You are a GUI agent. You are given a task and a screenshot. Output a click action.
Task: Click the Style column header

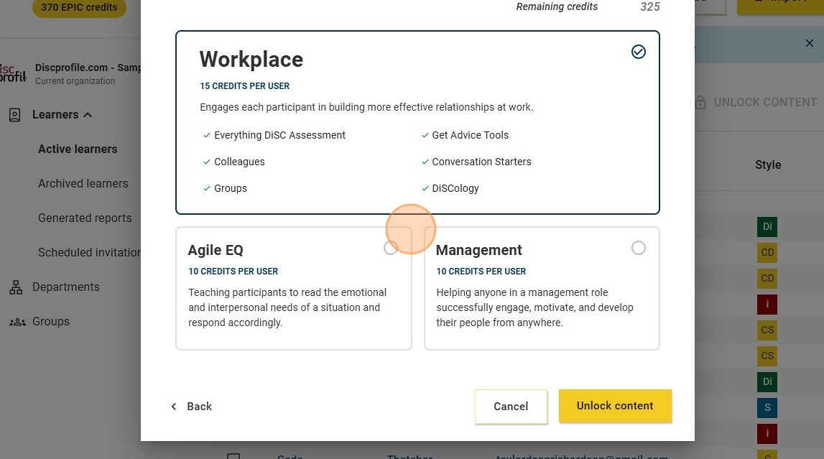(x=768, y=165)
